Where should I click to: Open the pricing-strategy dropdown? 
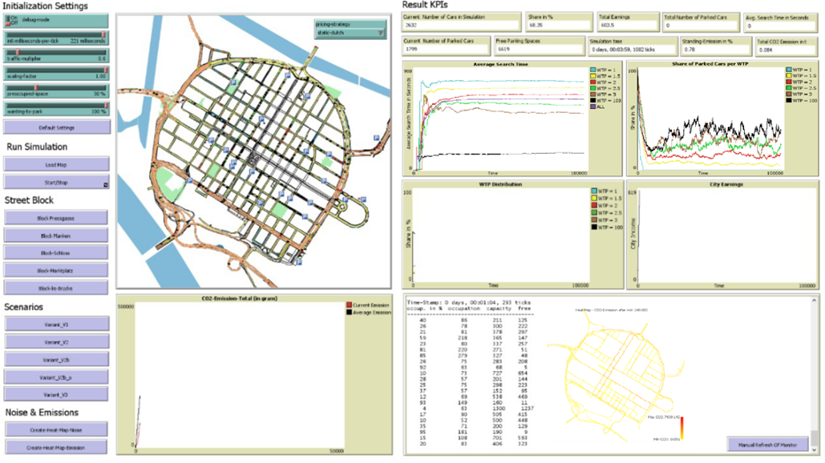pyautogui.click(x=350, y=33)
